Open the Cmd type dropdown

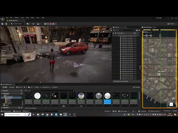click(26, 111)
